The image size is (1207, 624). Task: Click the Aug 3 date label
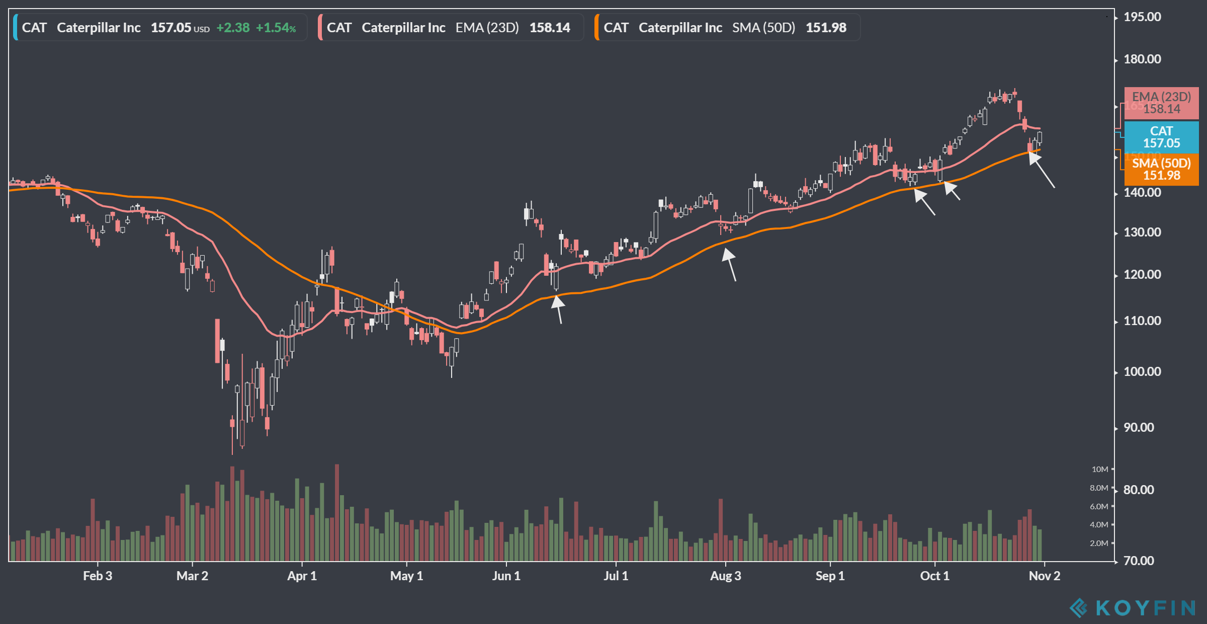tap(725, 576)
